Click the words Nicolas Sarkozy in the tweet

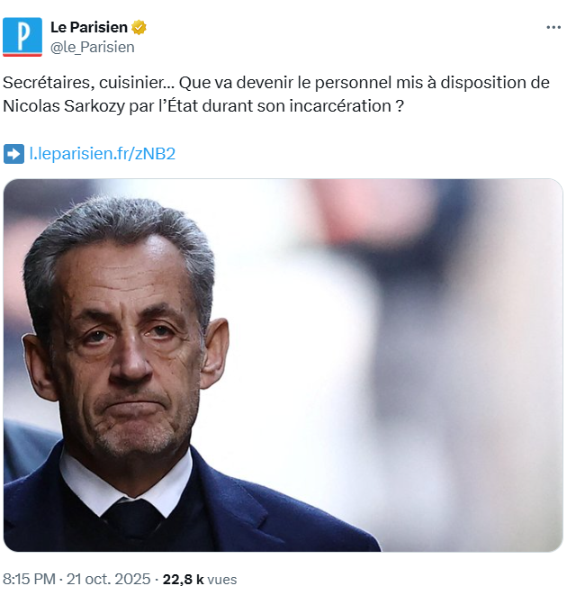click(x=64, y=106)
